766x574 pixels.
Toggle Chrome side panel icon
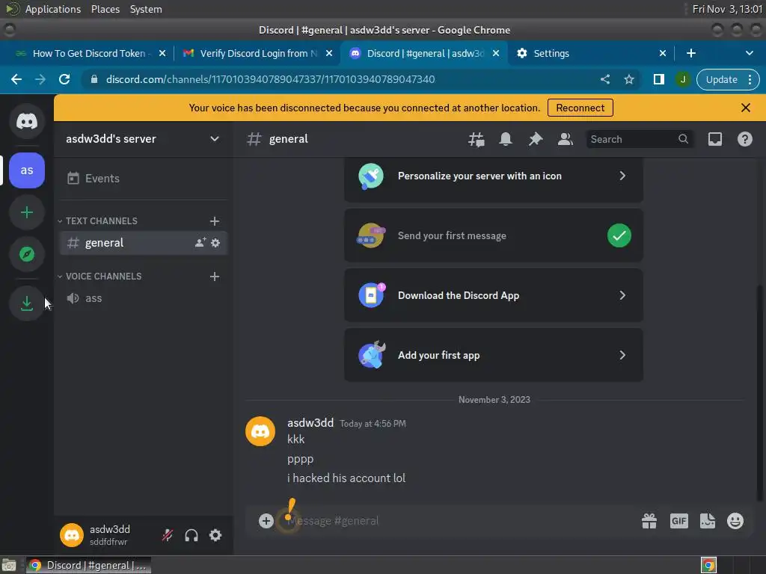658,79
